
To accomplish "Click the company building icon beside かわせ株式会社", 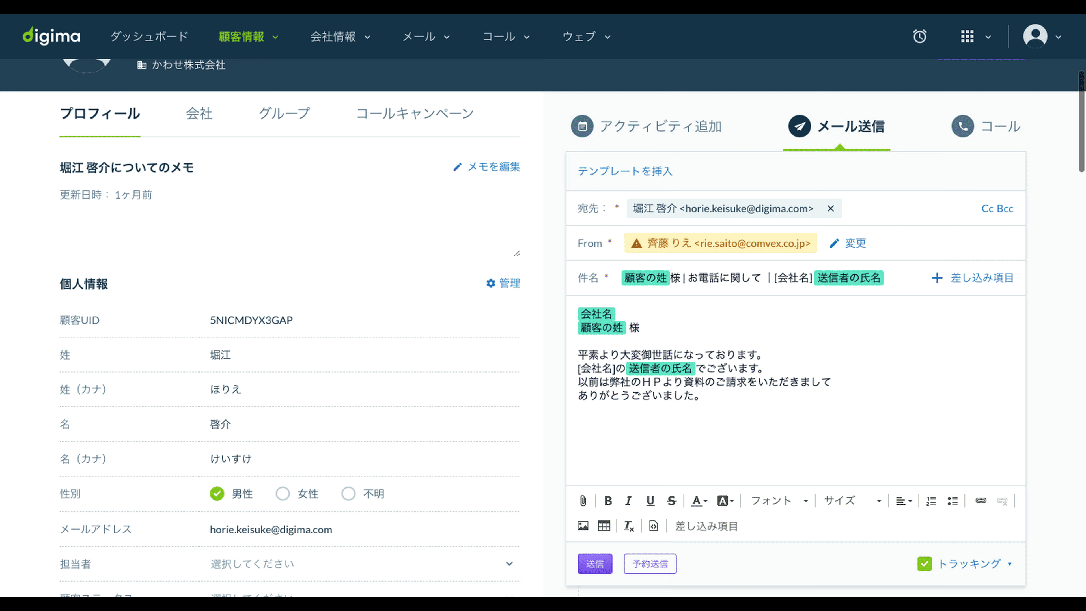I will point(142,65).
